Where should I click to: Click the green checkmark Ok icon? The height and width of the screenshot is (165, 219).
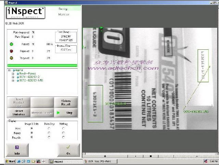tap(68, 147)
